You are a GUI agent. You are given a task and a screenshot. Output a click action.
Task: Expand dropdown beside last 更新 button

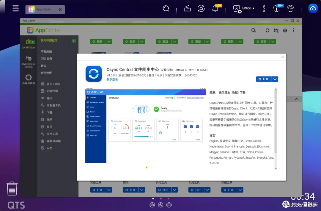[273, 42]
